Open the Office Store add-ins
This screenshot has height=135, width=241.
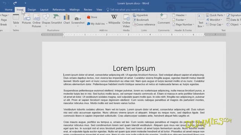92,17
